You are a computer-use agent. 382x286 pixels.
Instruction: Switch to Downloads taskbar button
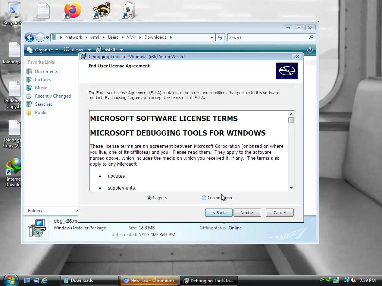click(89, 280)
